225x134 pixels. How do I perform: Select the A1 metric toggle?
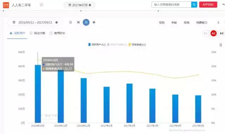(205, 33)
